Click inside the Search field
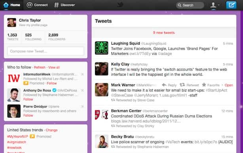Viewport: 243px width, 153px height. [190, 5]
